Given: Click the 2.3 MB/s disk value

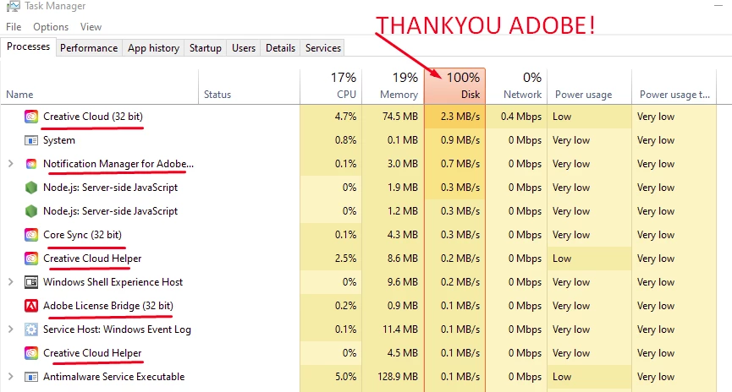Looking at the screenshot, I should tap(460, 117).
